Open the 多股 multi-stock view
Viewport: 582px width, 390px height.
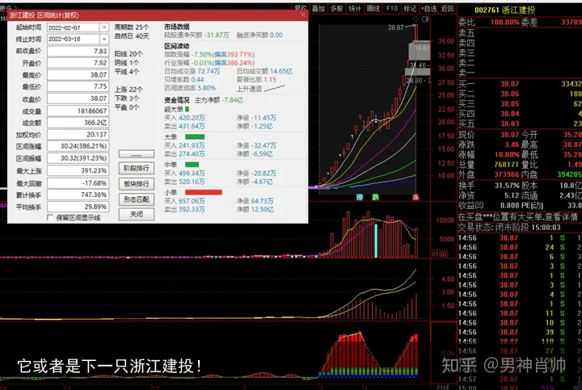point(336,8)
